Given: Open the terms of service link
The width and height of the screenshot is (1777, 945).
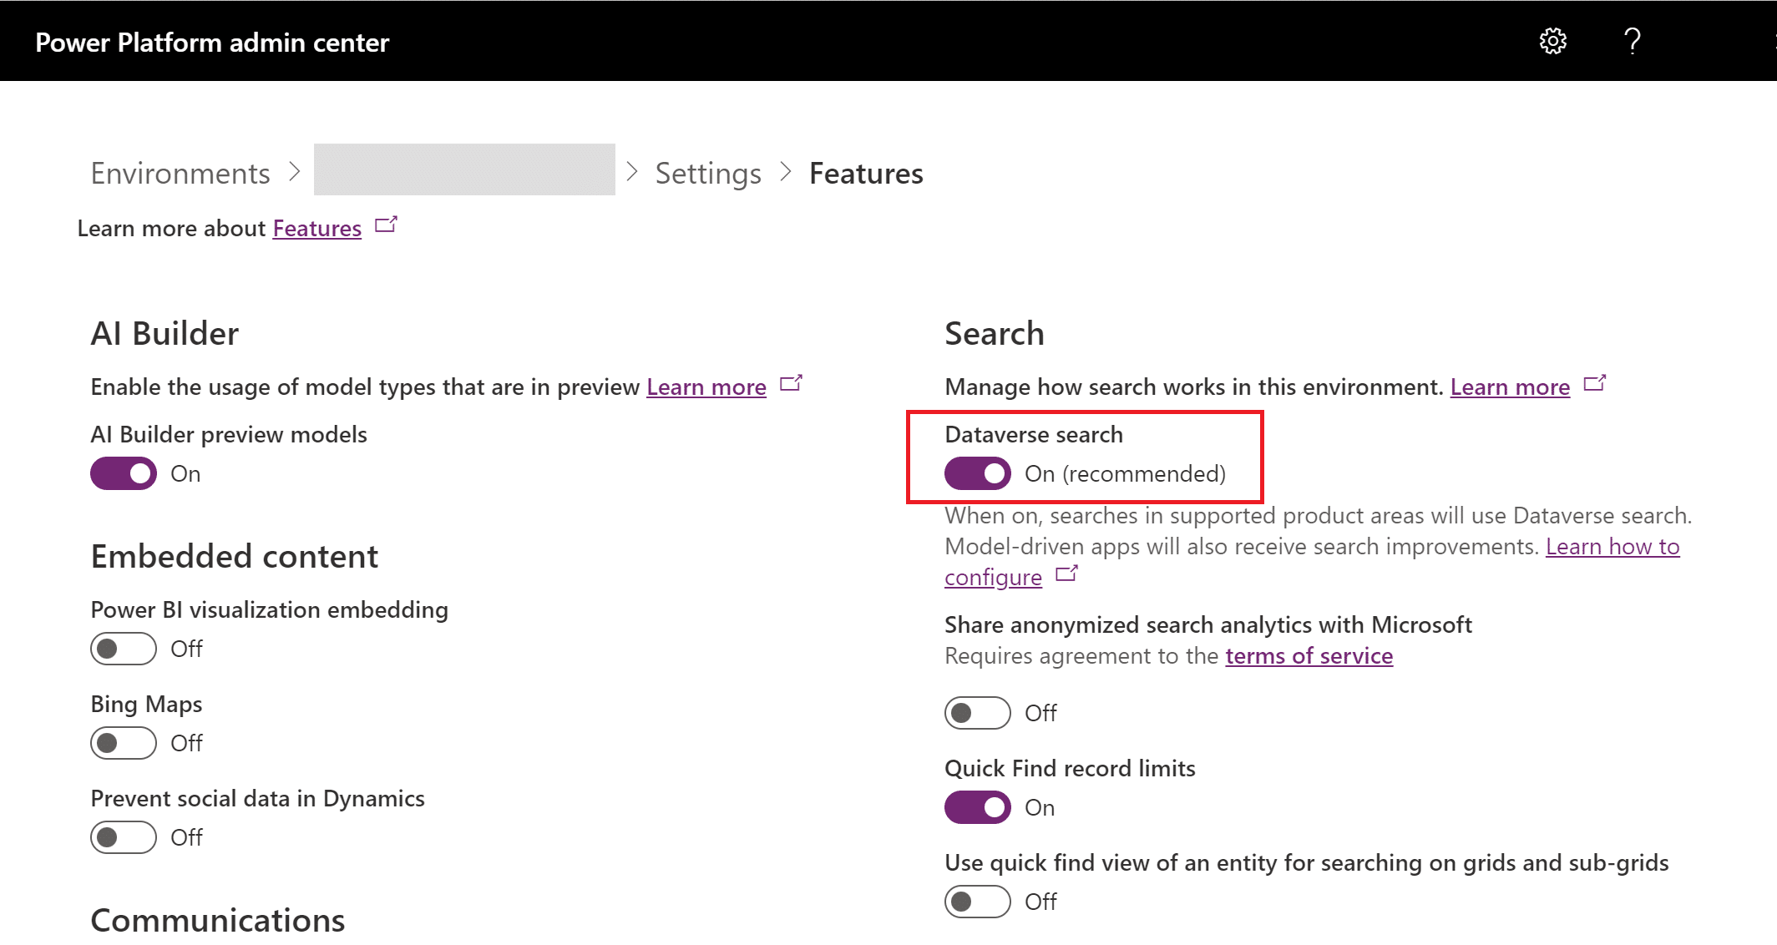Looking at the screenshot, I should coord(1309,655).
